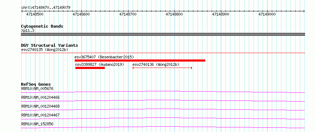Click the right arrow of the ruler
This screenshot has width=315, height=132.
304,11
